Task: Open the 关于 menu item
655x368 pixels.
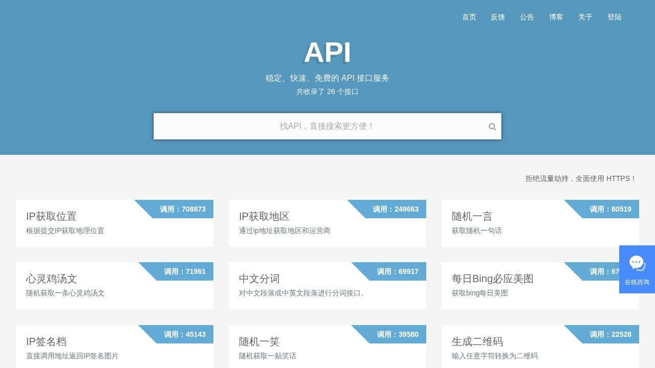Action: [x=584, y=17]
